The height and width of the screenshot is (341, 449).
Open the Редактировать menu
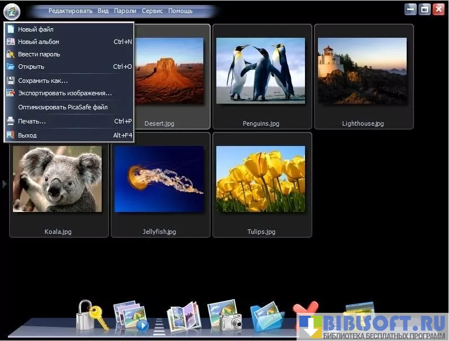tap(70, 11)
